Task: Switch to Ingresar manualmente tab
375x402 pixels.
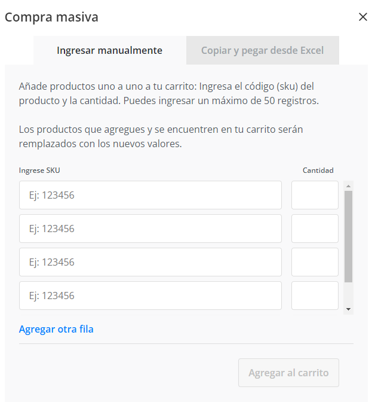Action: coord(109,50)
